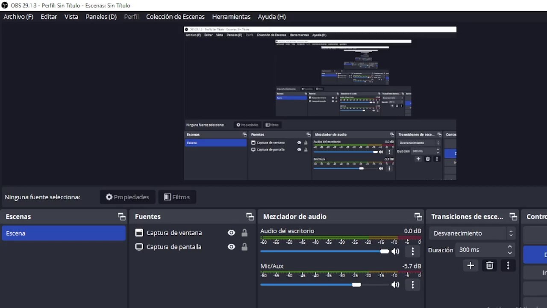Click the Duración 300 ms field

(x=485, y=250)
